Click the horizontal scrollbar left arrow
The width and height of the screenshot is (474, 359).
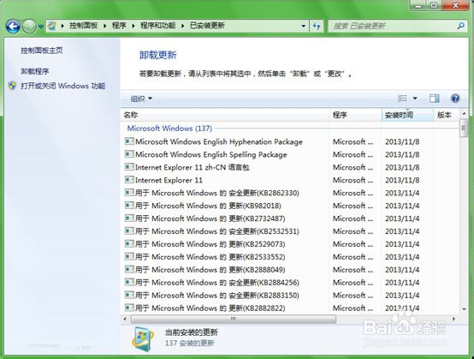pyautogui.click(x=125, y=319)
